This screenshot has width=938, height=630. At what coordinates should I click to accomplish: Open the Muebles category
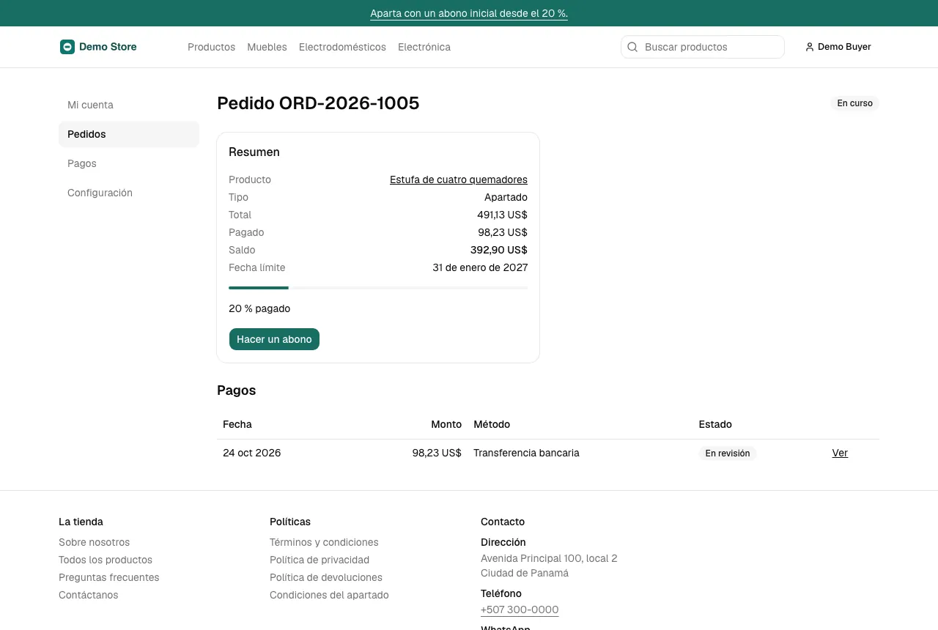pyautogui.click(x=267, y=47)
